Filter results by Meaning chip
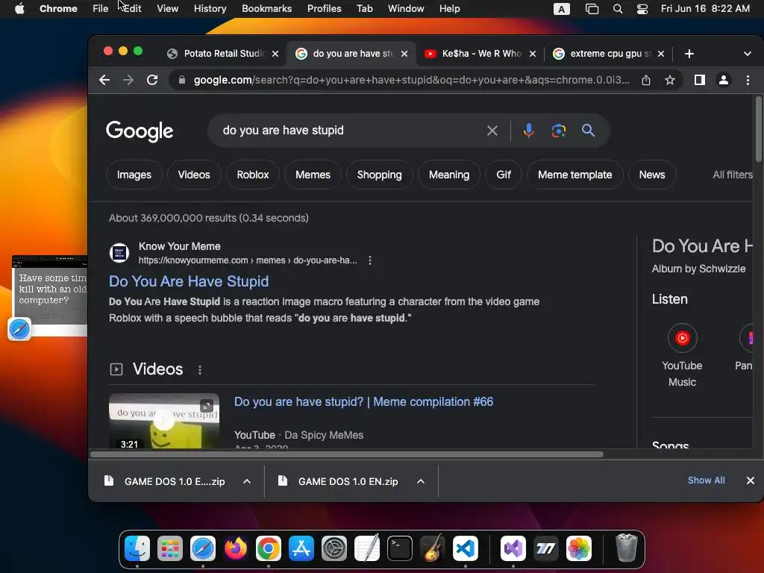 click(x=449, y=175)
